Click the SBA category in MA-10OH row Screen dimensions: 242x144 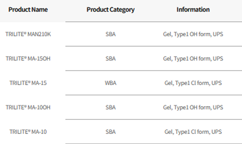(111, 107)
